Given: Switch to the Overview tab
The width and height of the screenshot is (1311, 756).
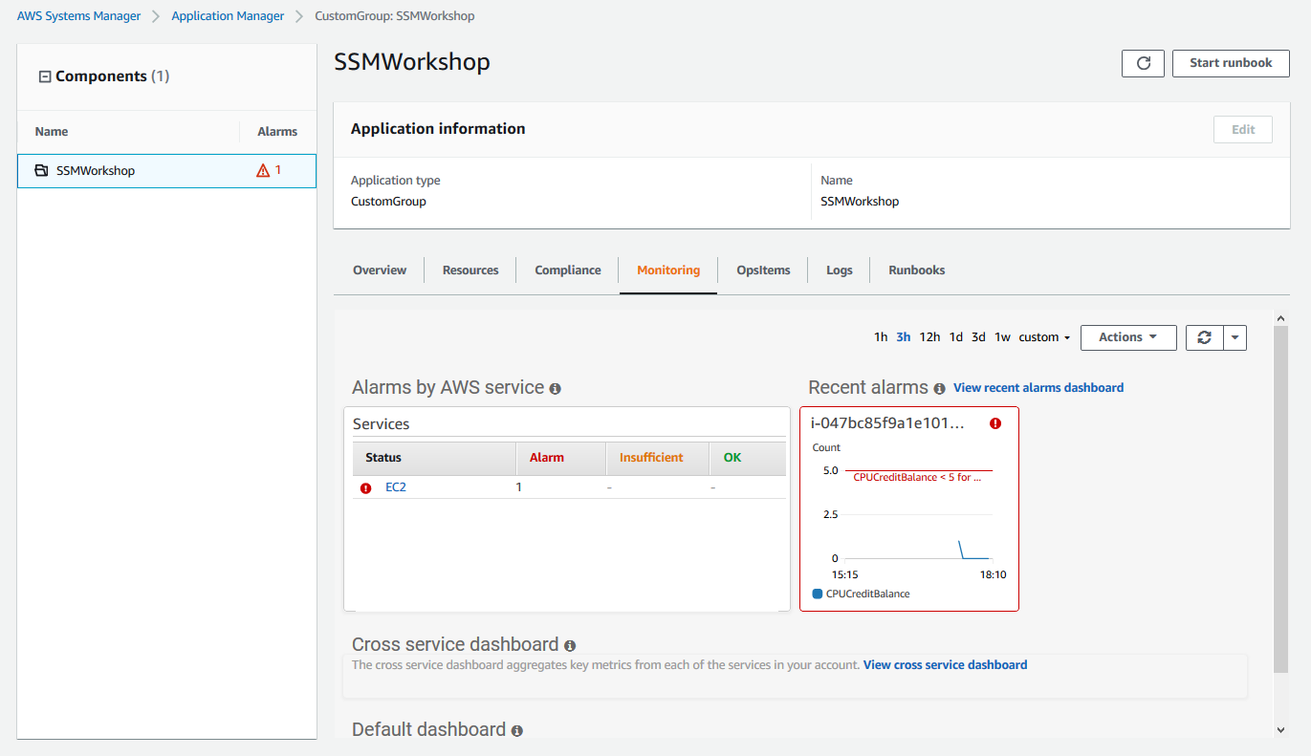Looking at the screenshot, I should click(x=380, y=270).
